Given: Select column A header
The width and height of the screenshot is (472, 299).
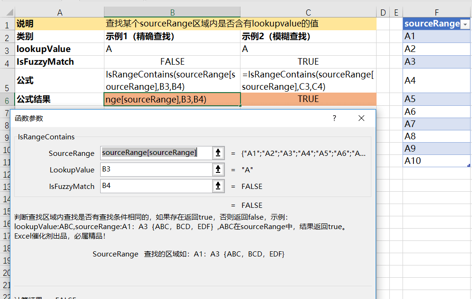Looking at the screenshot, I should [x=60, y=12].
